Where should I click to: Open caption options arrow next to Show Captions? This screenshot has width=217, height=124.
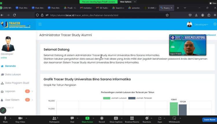point(122,118)
